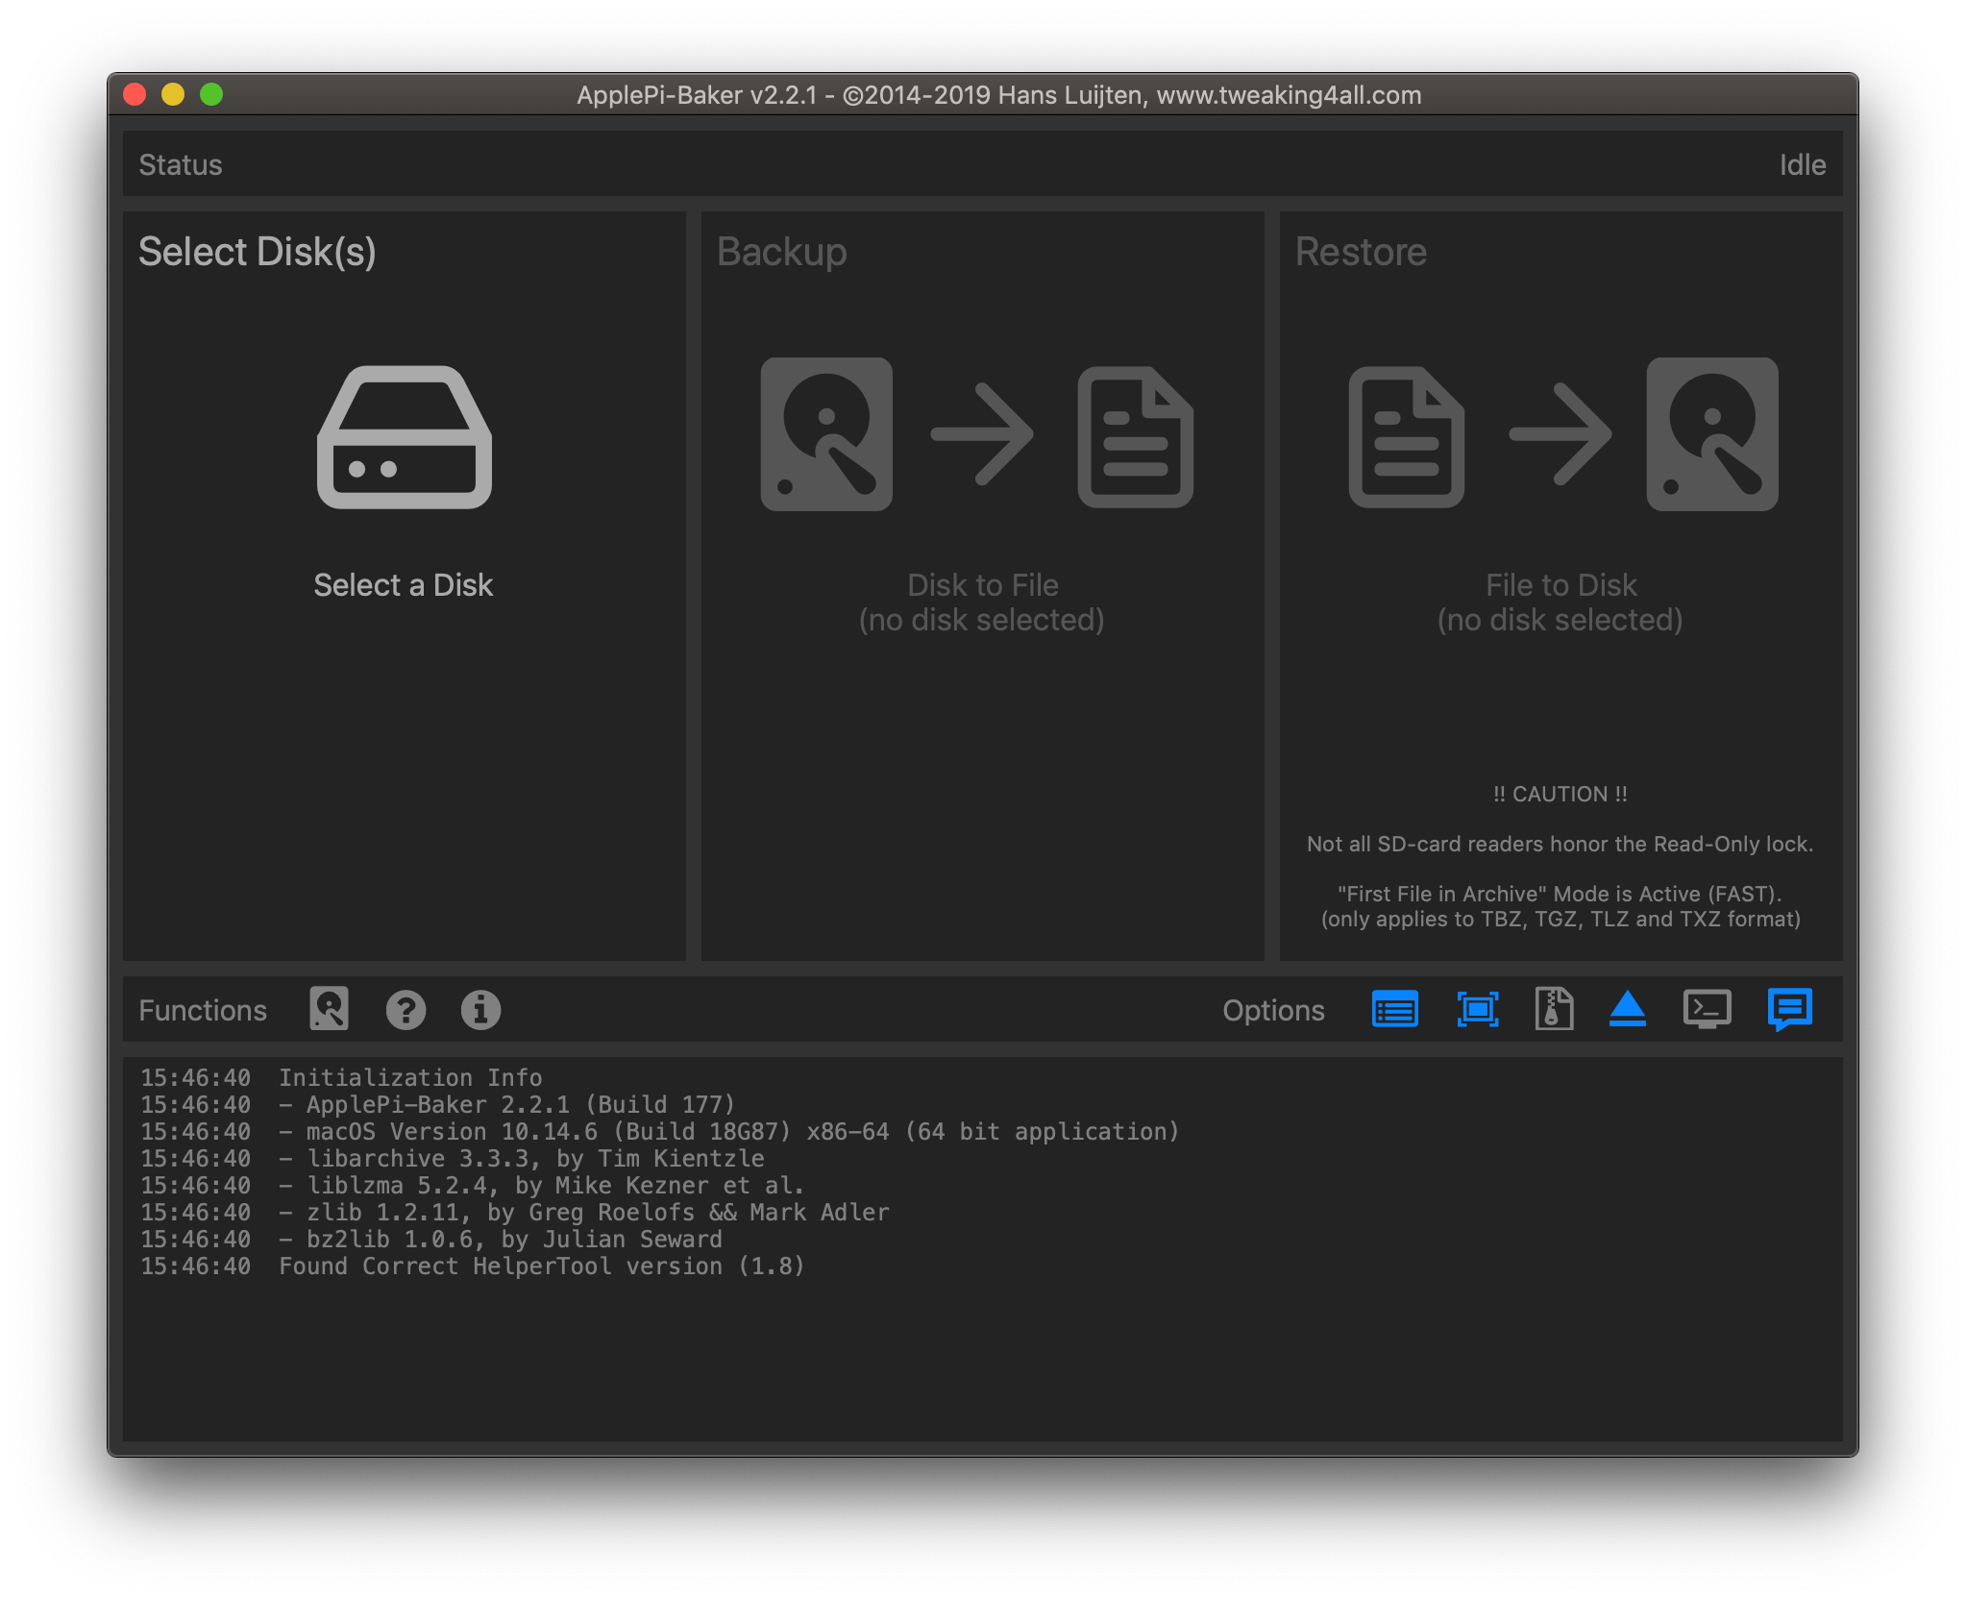Click the Select a Disk label
The height and width of the screenshot is (1599, 1966).
pos(404,585)
